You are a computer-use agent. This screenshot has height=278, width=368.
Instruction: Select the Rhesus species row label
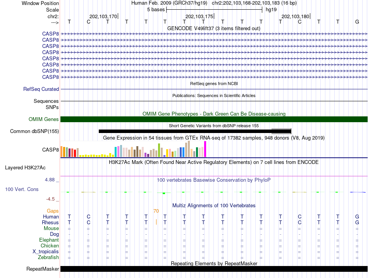point(50,222)
